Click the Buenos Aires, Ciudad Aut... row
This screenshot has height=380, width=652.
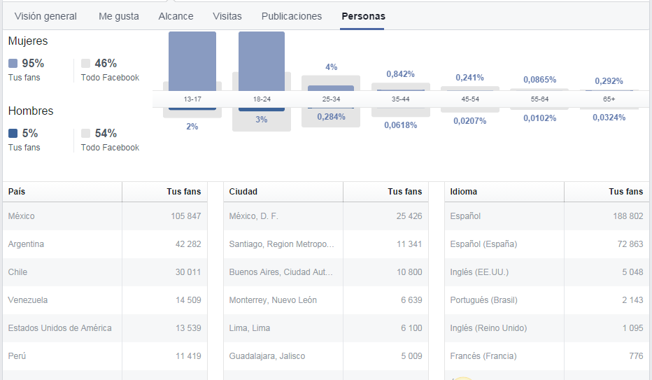tap(326, 272)
